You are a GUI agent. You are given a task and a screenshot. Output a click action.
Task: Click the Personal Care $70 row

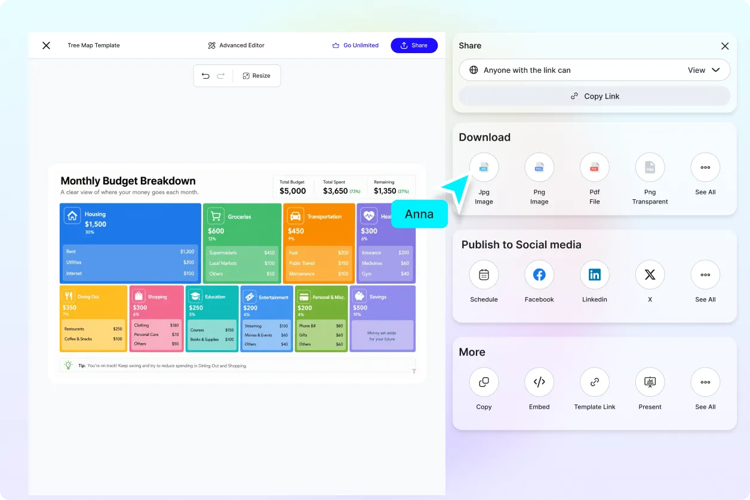pyautogui.click(x=156, y=335)
